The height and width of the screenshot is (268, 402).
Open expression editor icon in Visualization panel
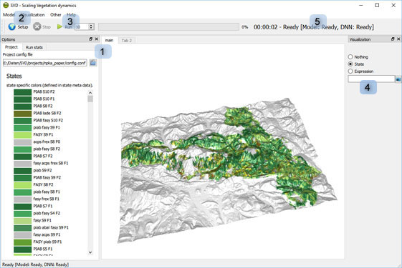398,79
